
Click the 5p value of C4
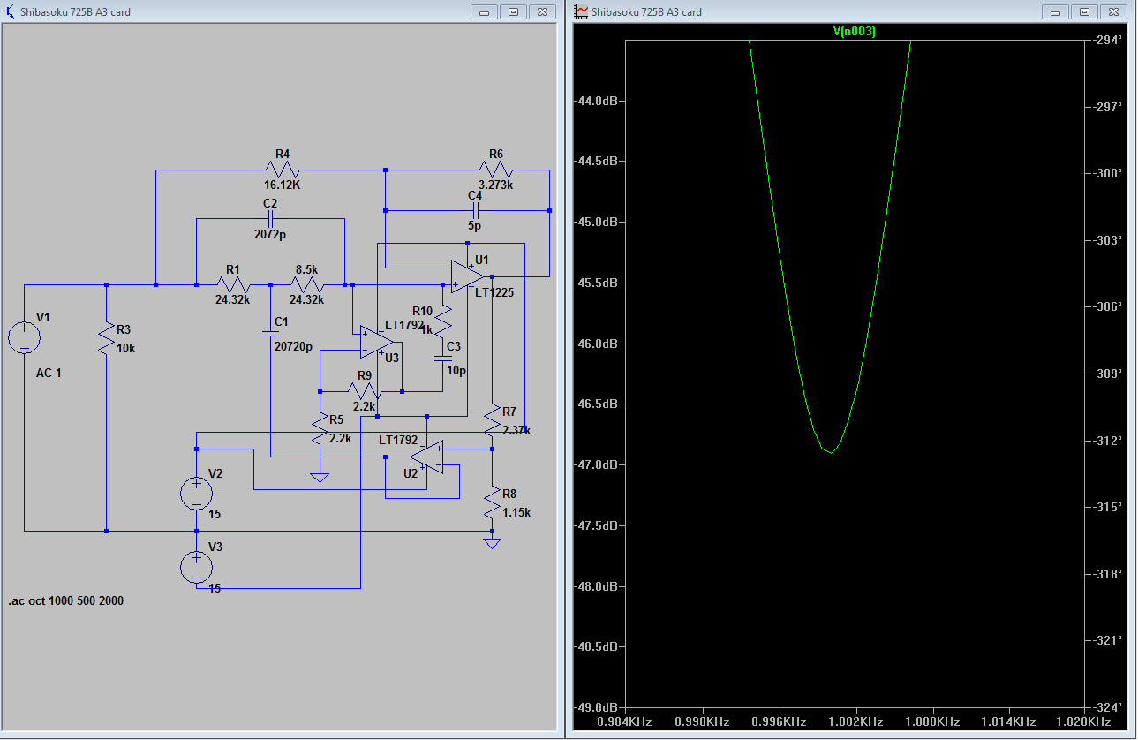[x=475, y=226]
